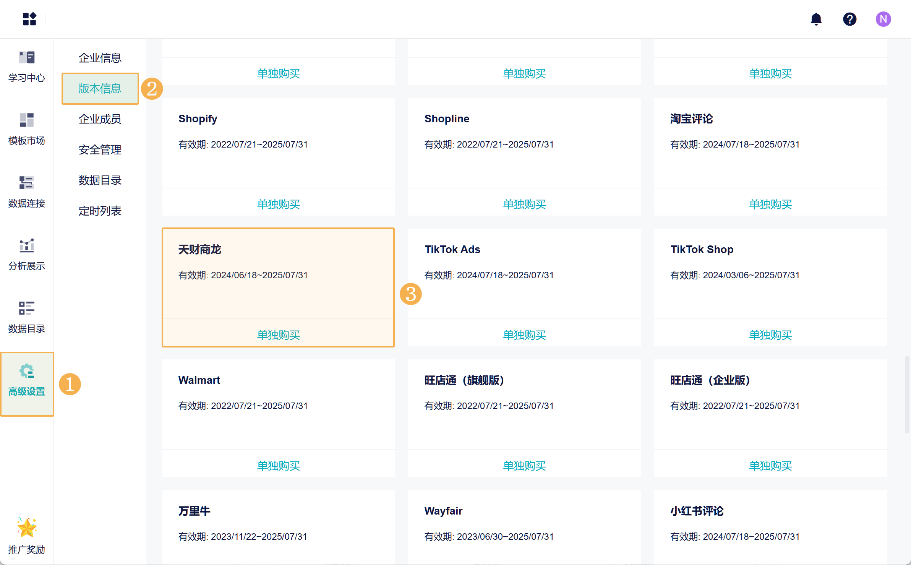The width and height of the screenshot is (911, 565).
Task: Open 学习中心 from the sidebar
Action: (27, 67)
